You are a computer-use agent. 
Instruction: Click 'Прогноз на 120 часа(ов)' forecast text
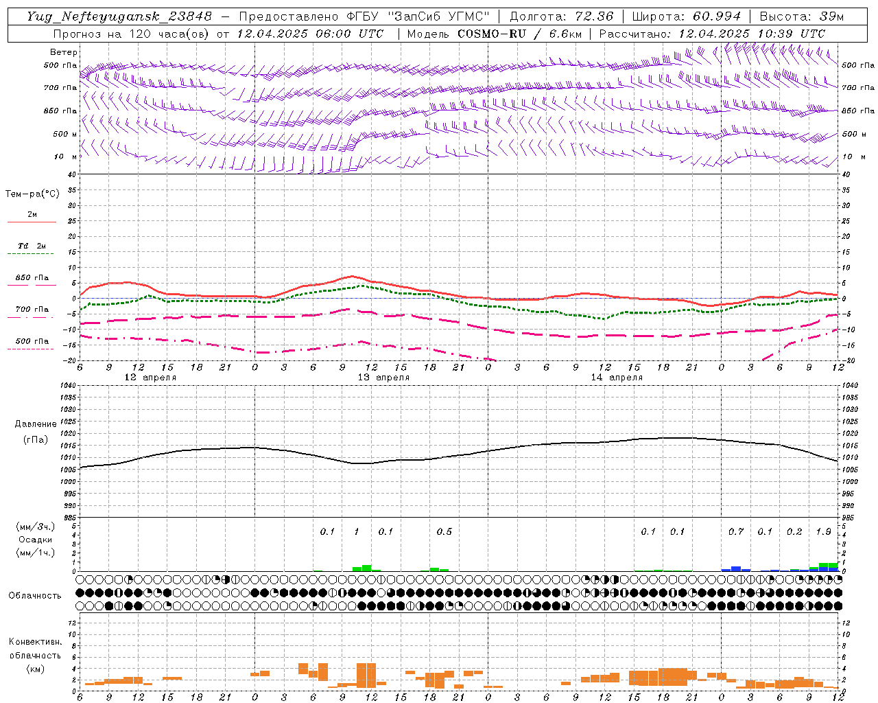click(132, 34)
